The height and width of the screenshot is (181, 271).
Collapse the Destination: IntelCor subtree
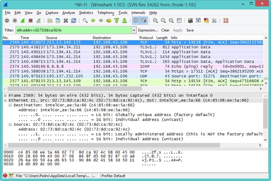[x=10, y=105]
